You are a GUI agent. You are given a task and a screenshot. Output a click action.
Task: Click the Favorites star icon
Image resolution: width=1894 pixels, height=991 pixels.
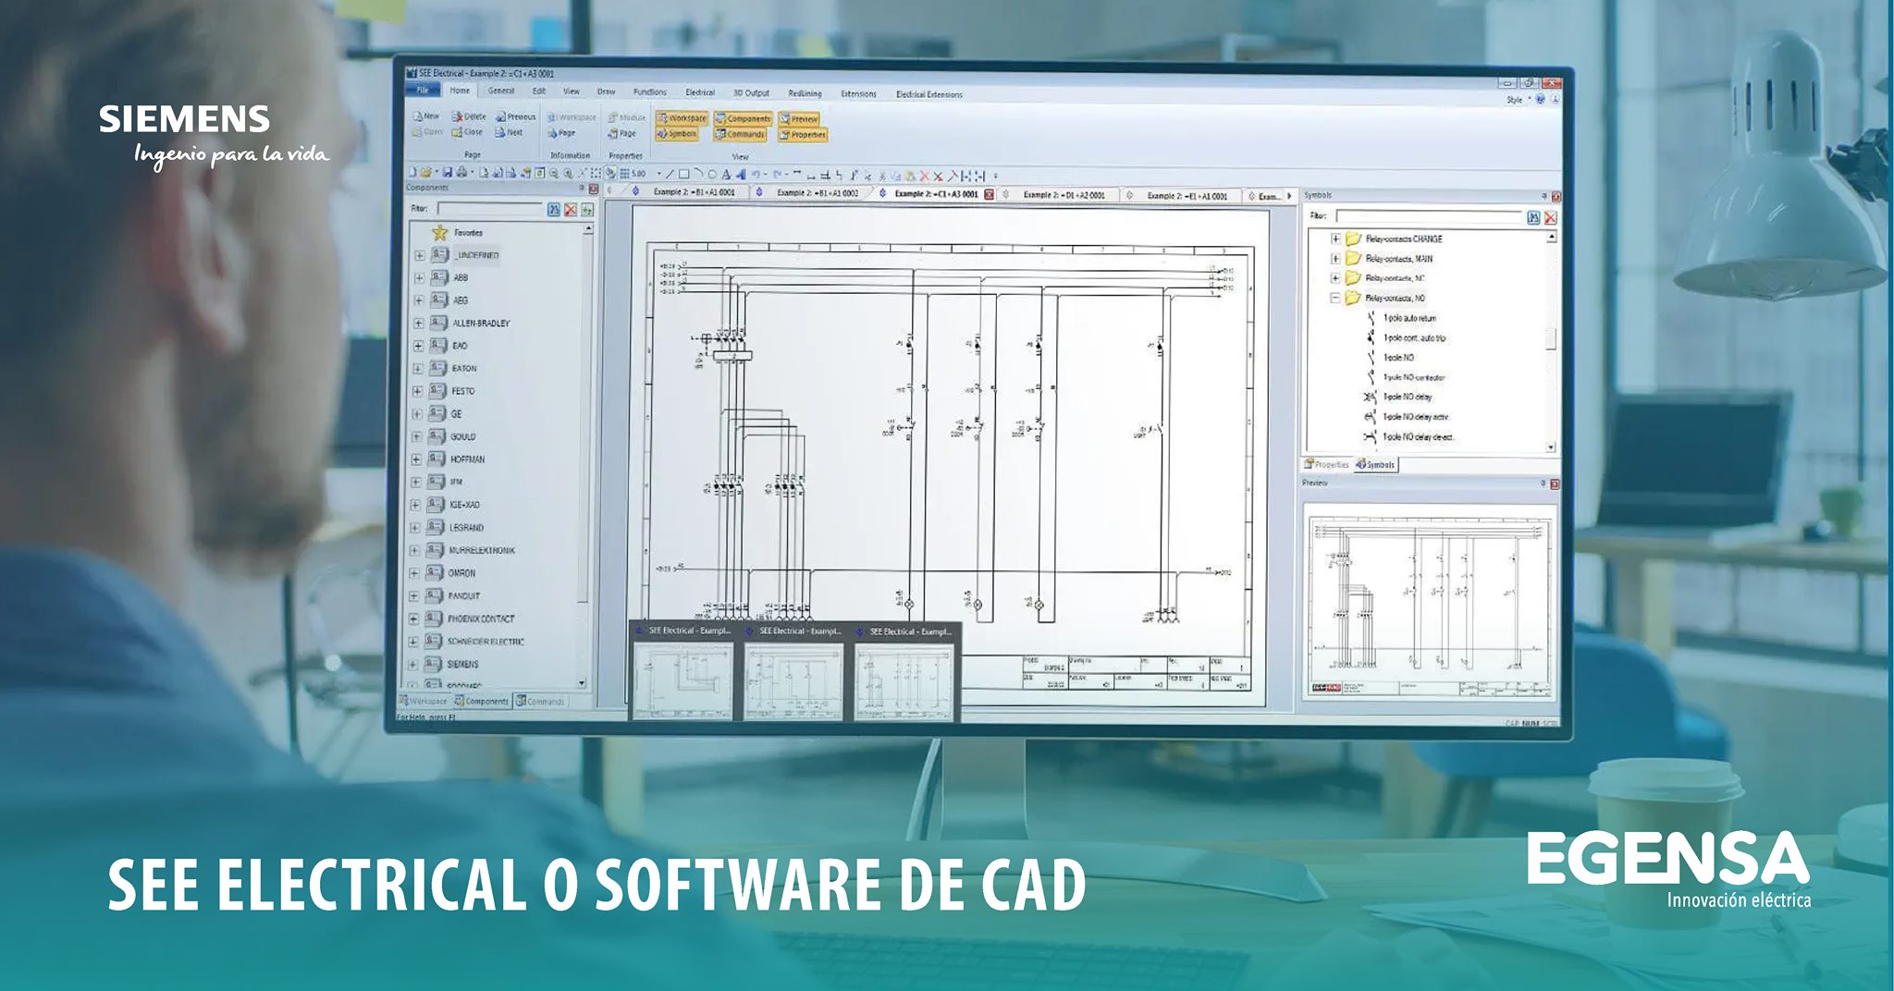[x=440, y=233]
